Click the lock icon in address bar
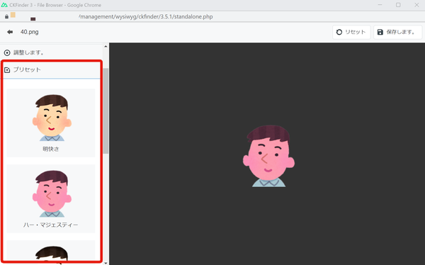Viewport: 425px width, 265px height. pos(6,16)
